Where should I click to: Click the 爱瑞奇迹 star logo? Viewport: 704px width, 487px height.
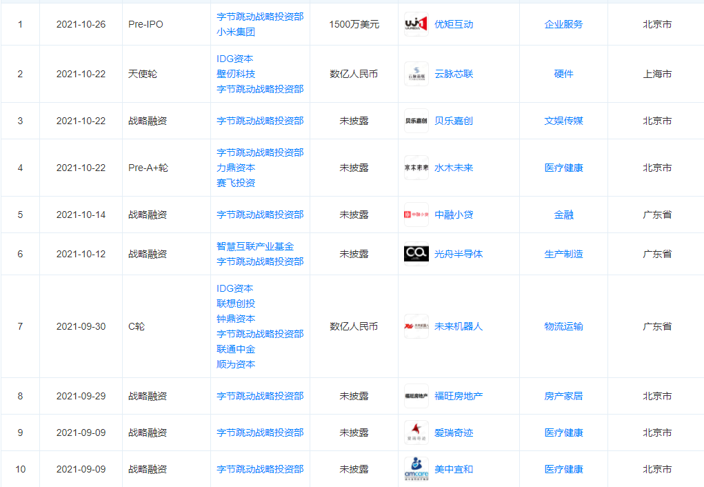tap(416, 433)
